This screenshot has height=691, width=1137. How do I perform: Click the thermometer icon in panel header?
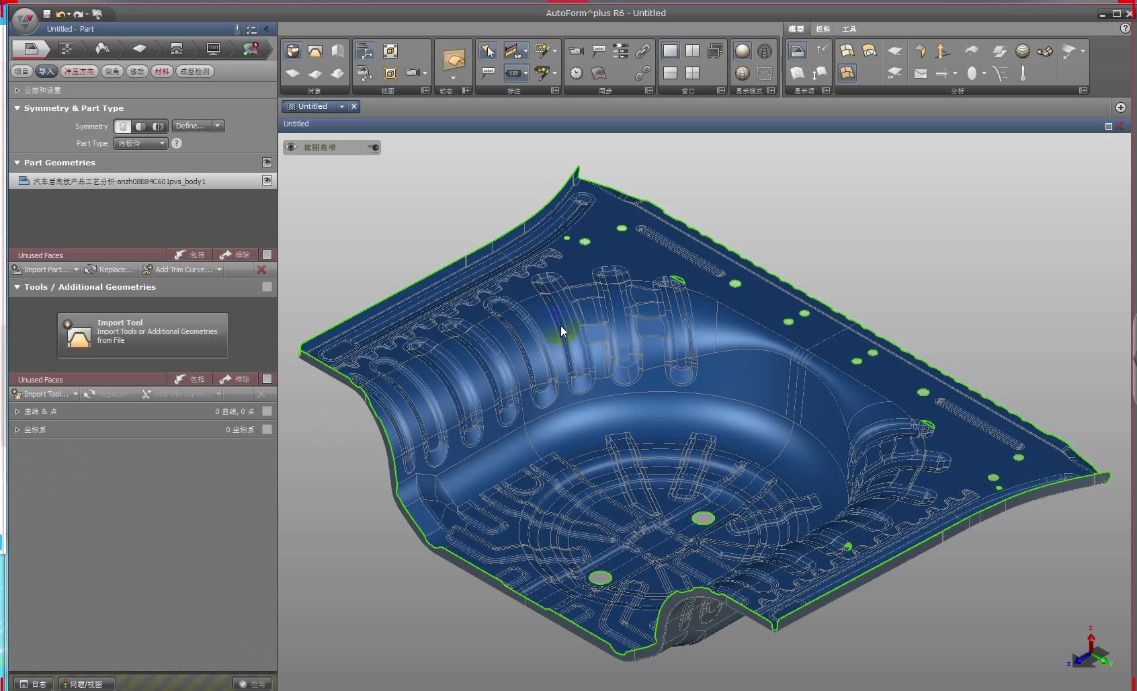(237, 29)
